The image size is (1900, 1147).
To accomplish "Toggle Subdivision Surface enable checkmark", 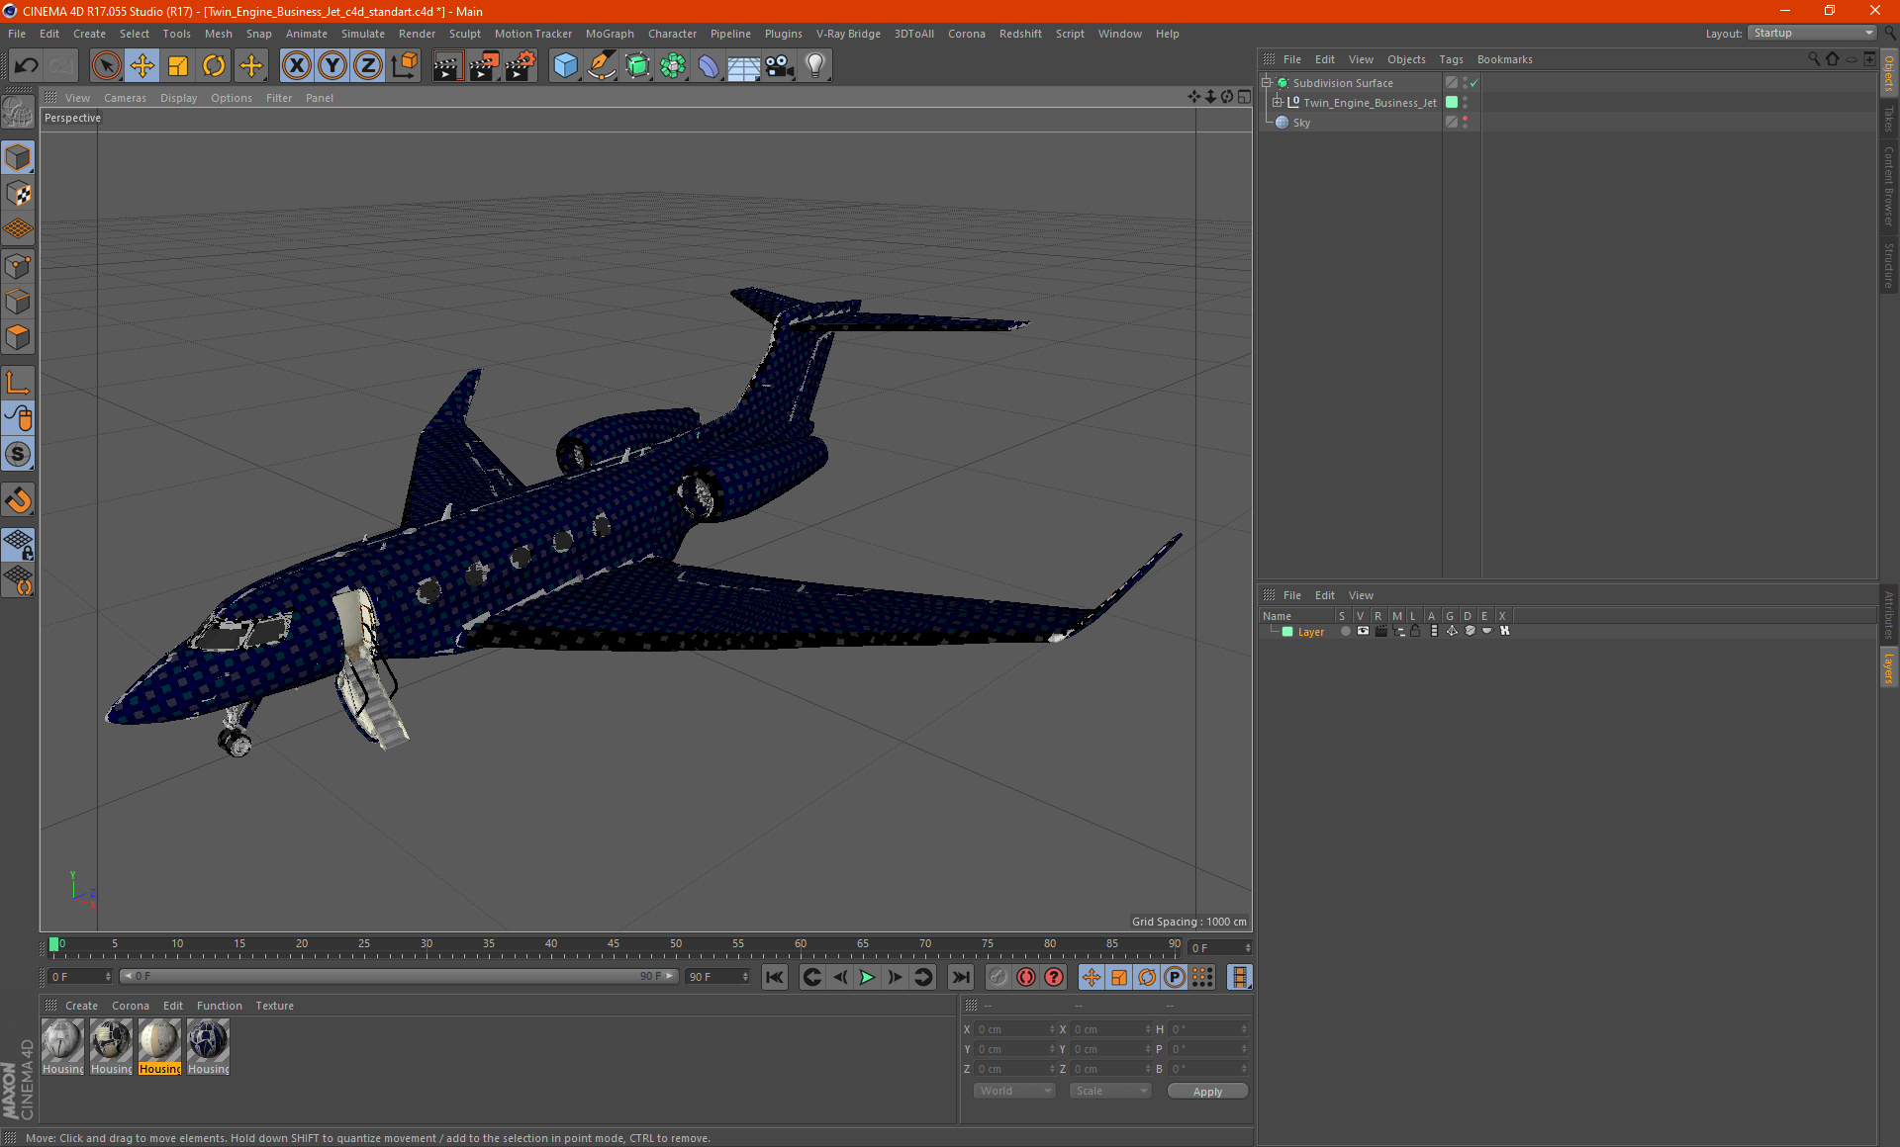I will (x=1473, y=83).
